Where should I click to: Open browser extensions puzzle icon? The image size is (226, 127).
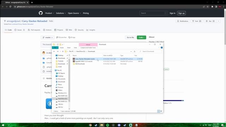point(212,7)
